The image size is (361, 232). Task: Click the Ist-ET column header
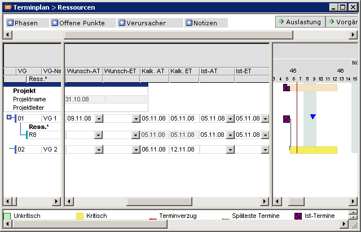252,72
